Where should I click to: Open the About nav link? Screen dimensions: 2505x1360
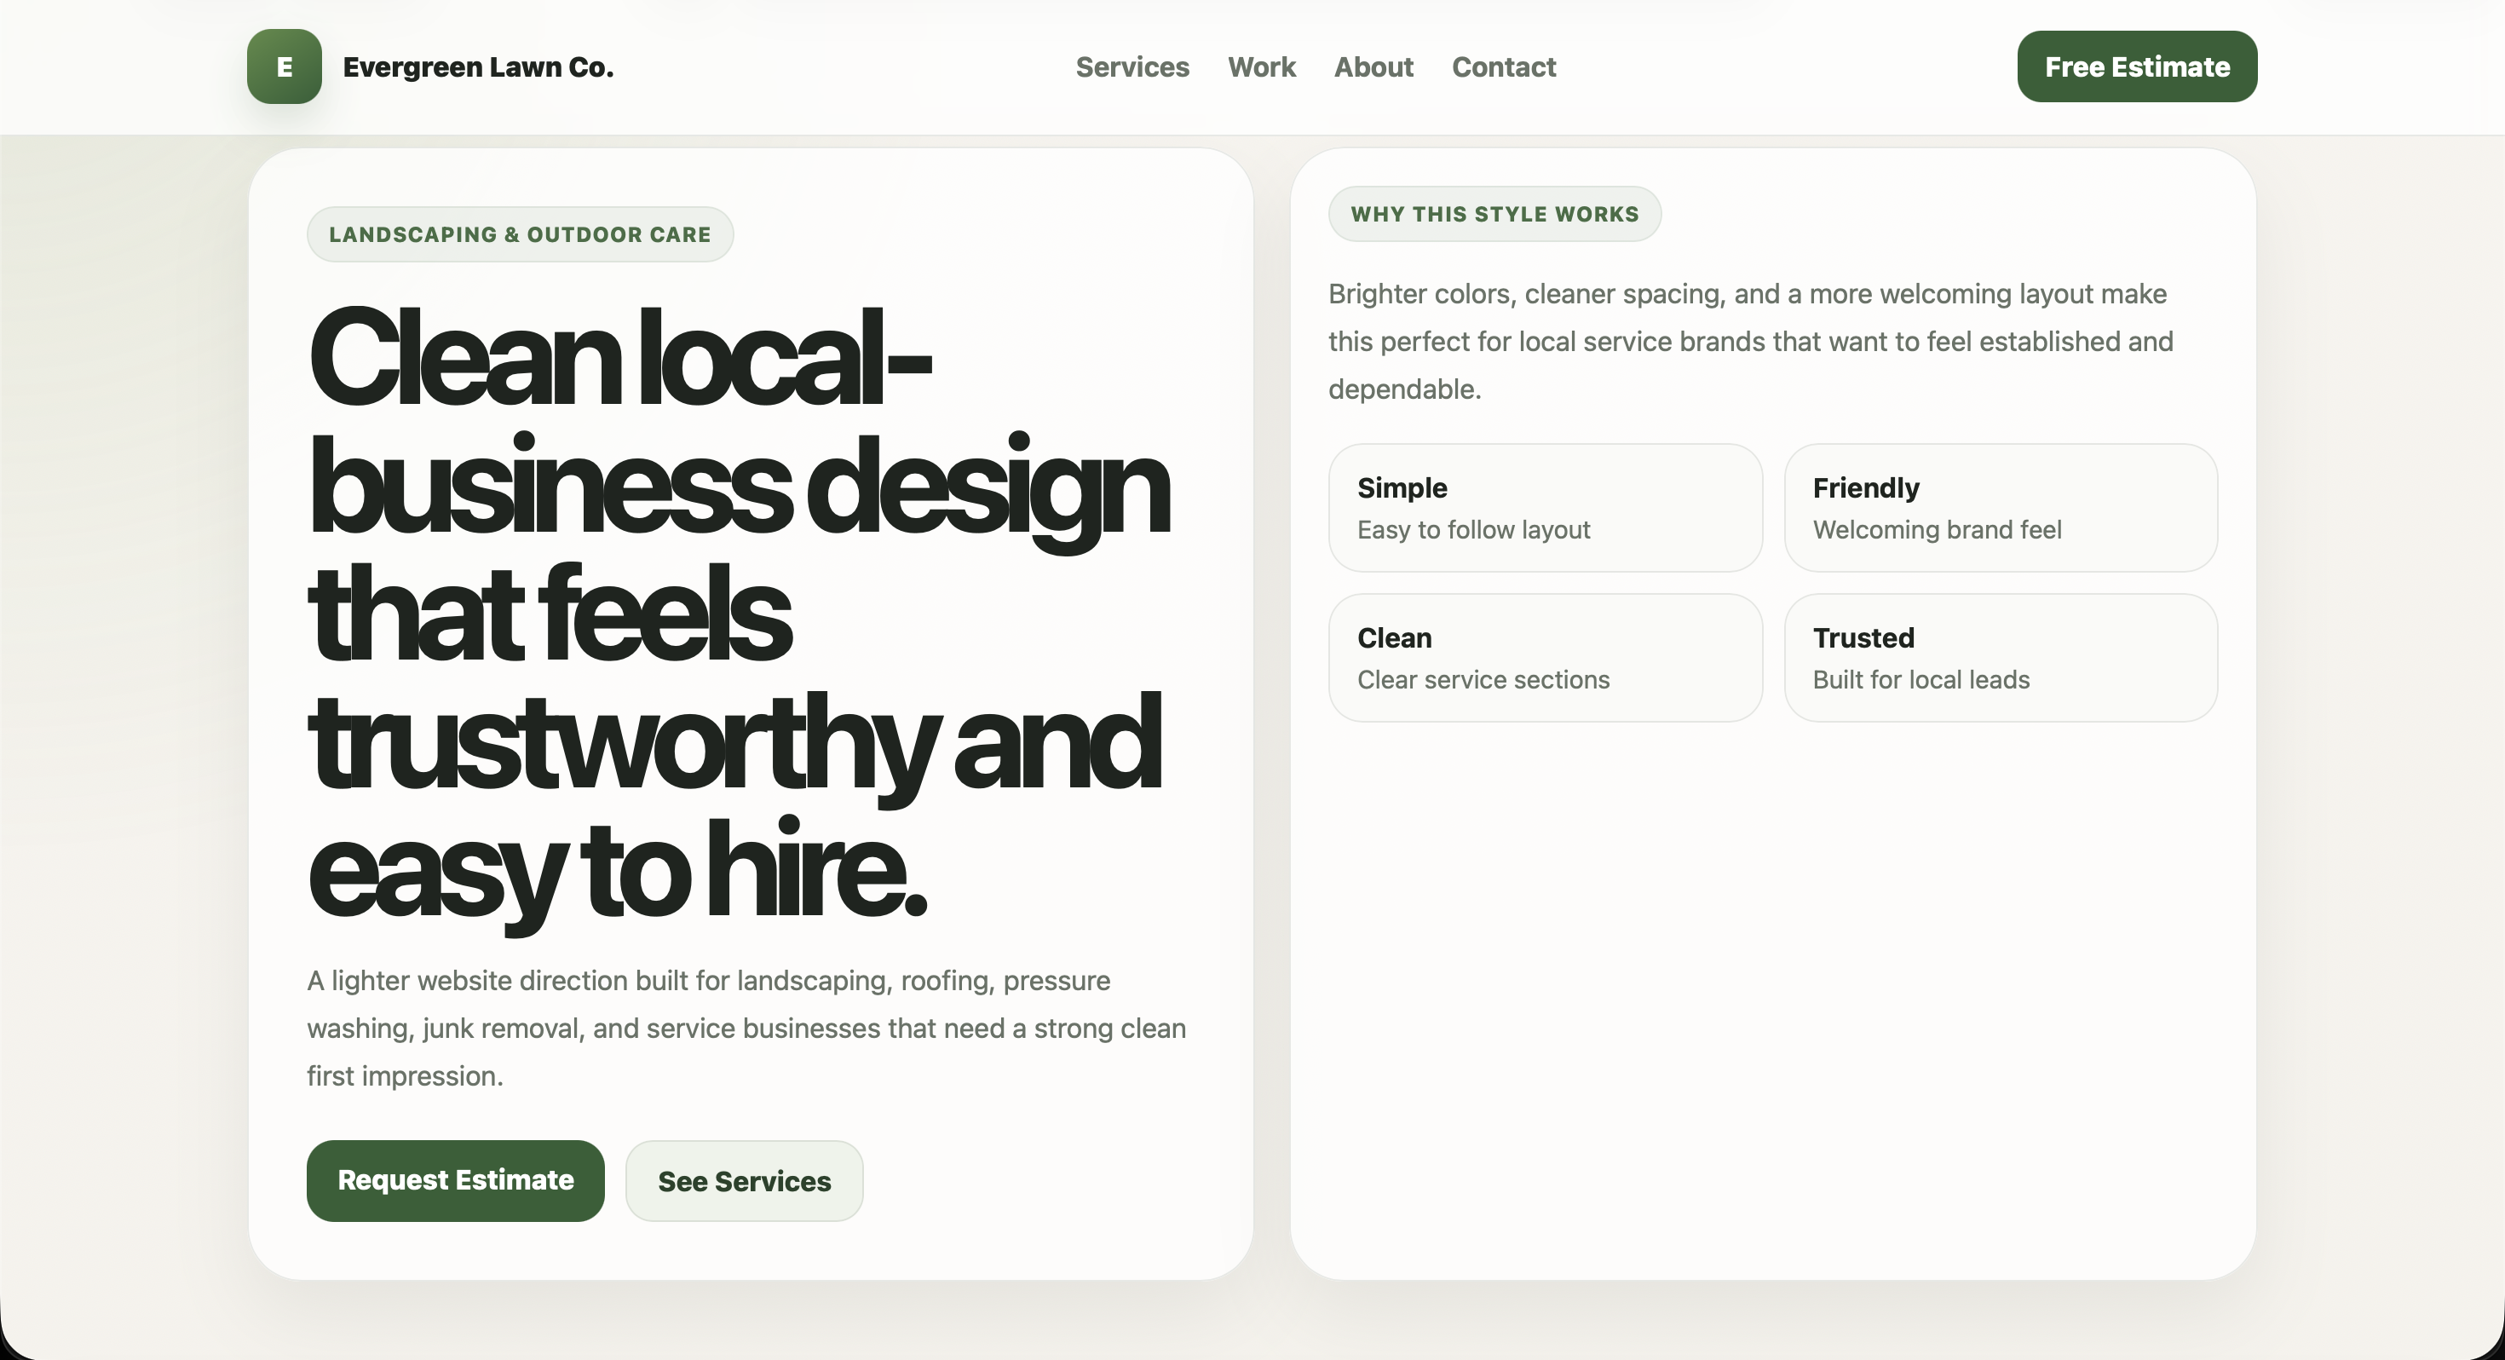1373,67
